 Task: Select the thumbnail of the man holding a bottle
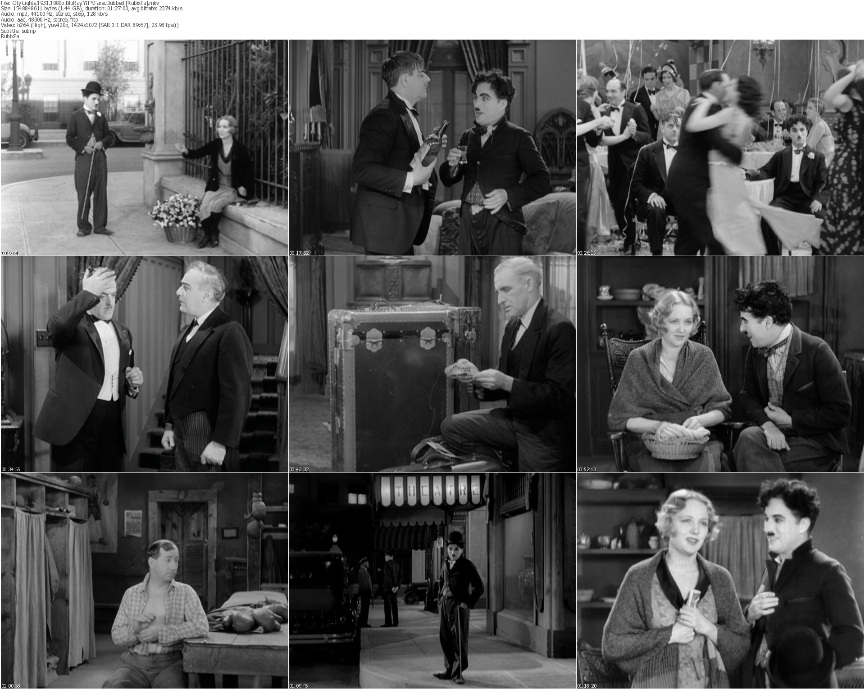click(432, 148)
